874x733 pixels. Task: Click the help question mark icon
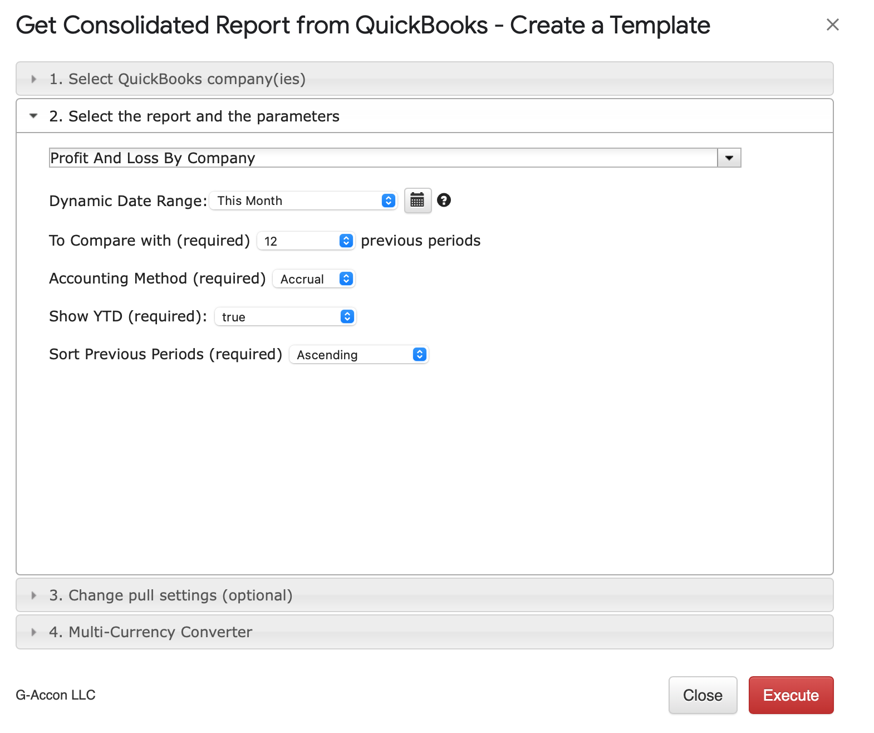[444, 200]
